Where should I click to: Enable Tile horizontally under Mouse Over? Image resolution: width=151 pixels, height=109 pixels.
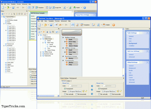tap(111, 94)
